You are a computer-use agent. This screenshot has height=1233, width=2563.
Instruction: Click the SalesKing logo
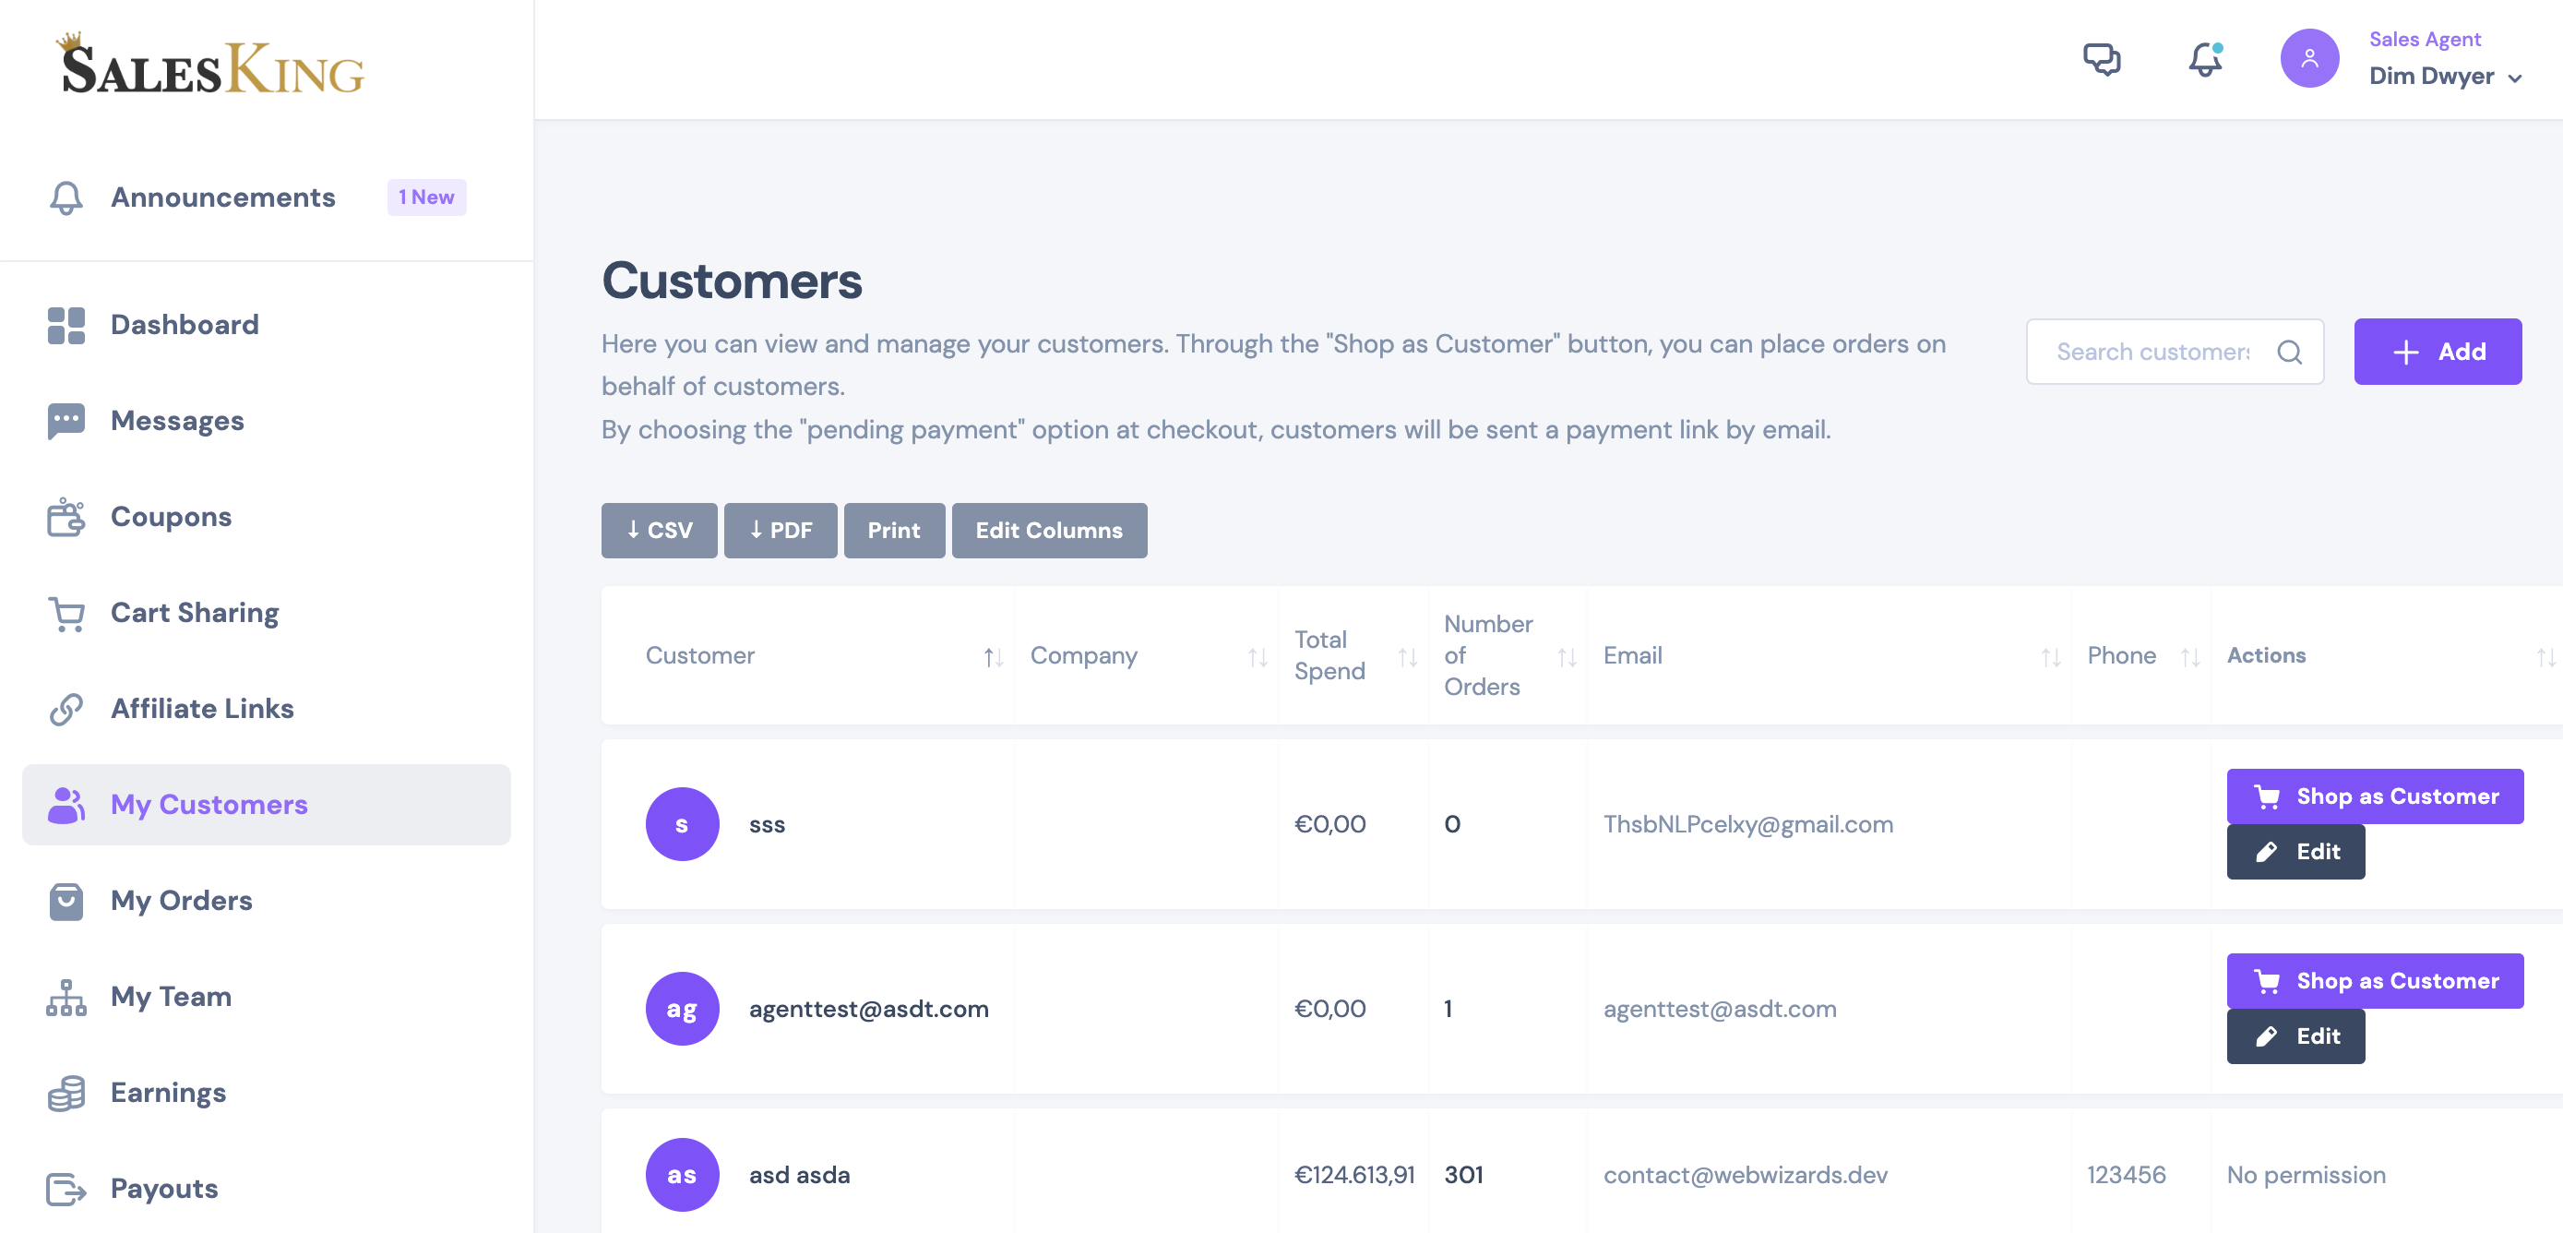(x=210, y=64)
